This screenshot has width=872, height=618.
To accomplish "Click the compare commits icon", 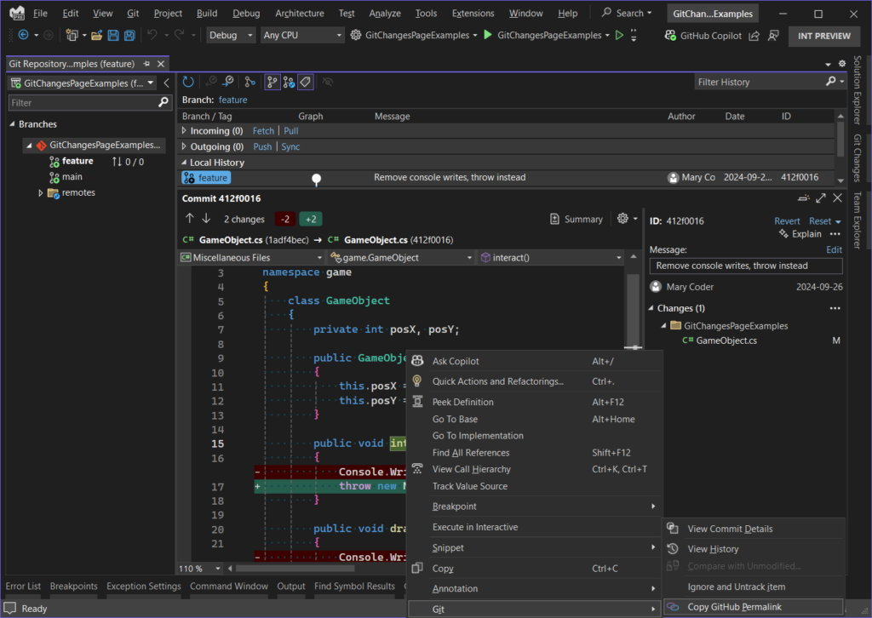I will [x=250, y=81].
